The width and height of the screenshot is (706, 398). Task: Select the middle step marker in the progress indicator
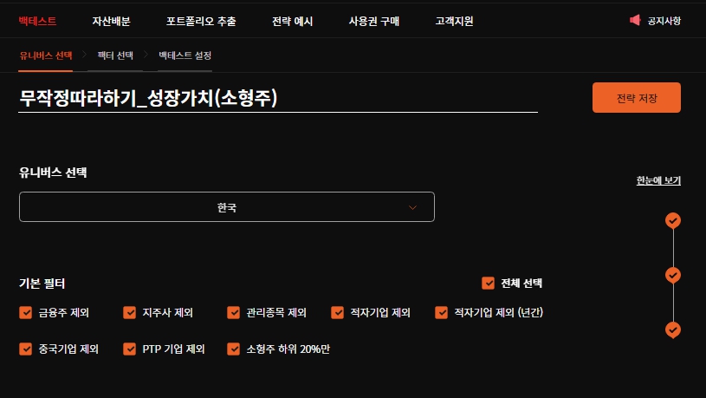point(673,276)
